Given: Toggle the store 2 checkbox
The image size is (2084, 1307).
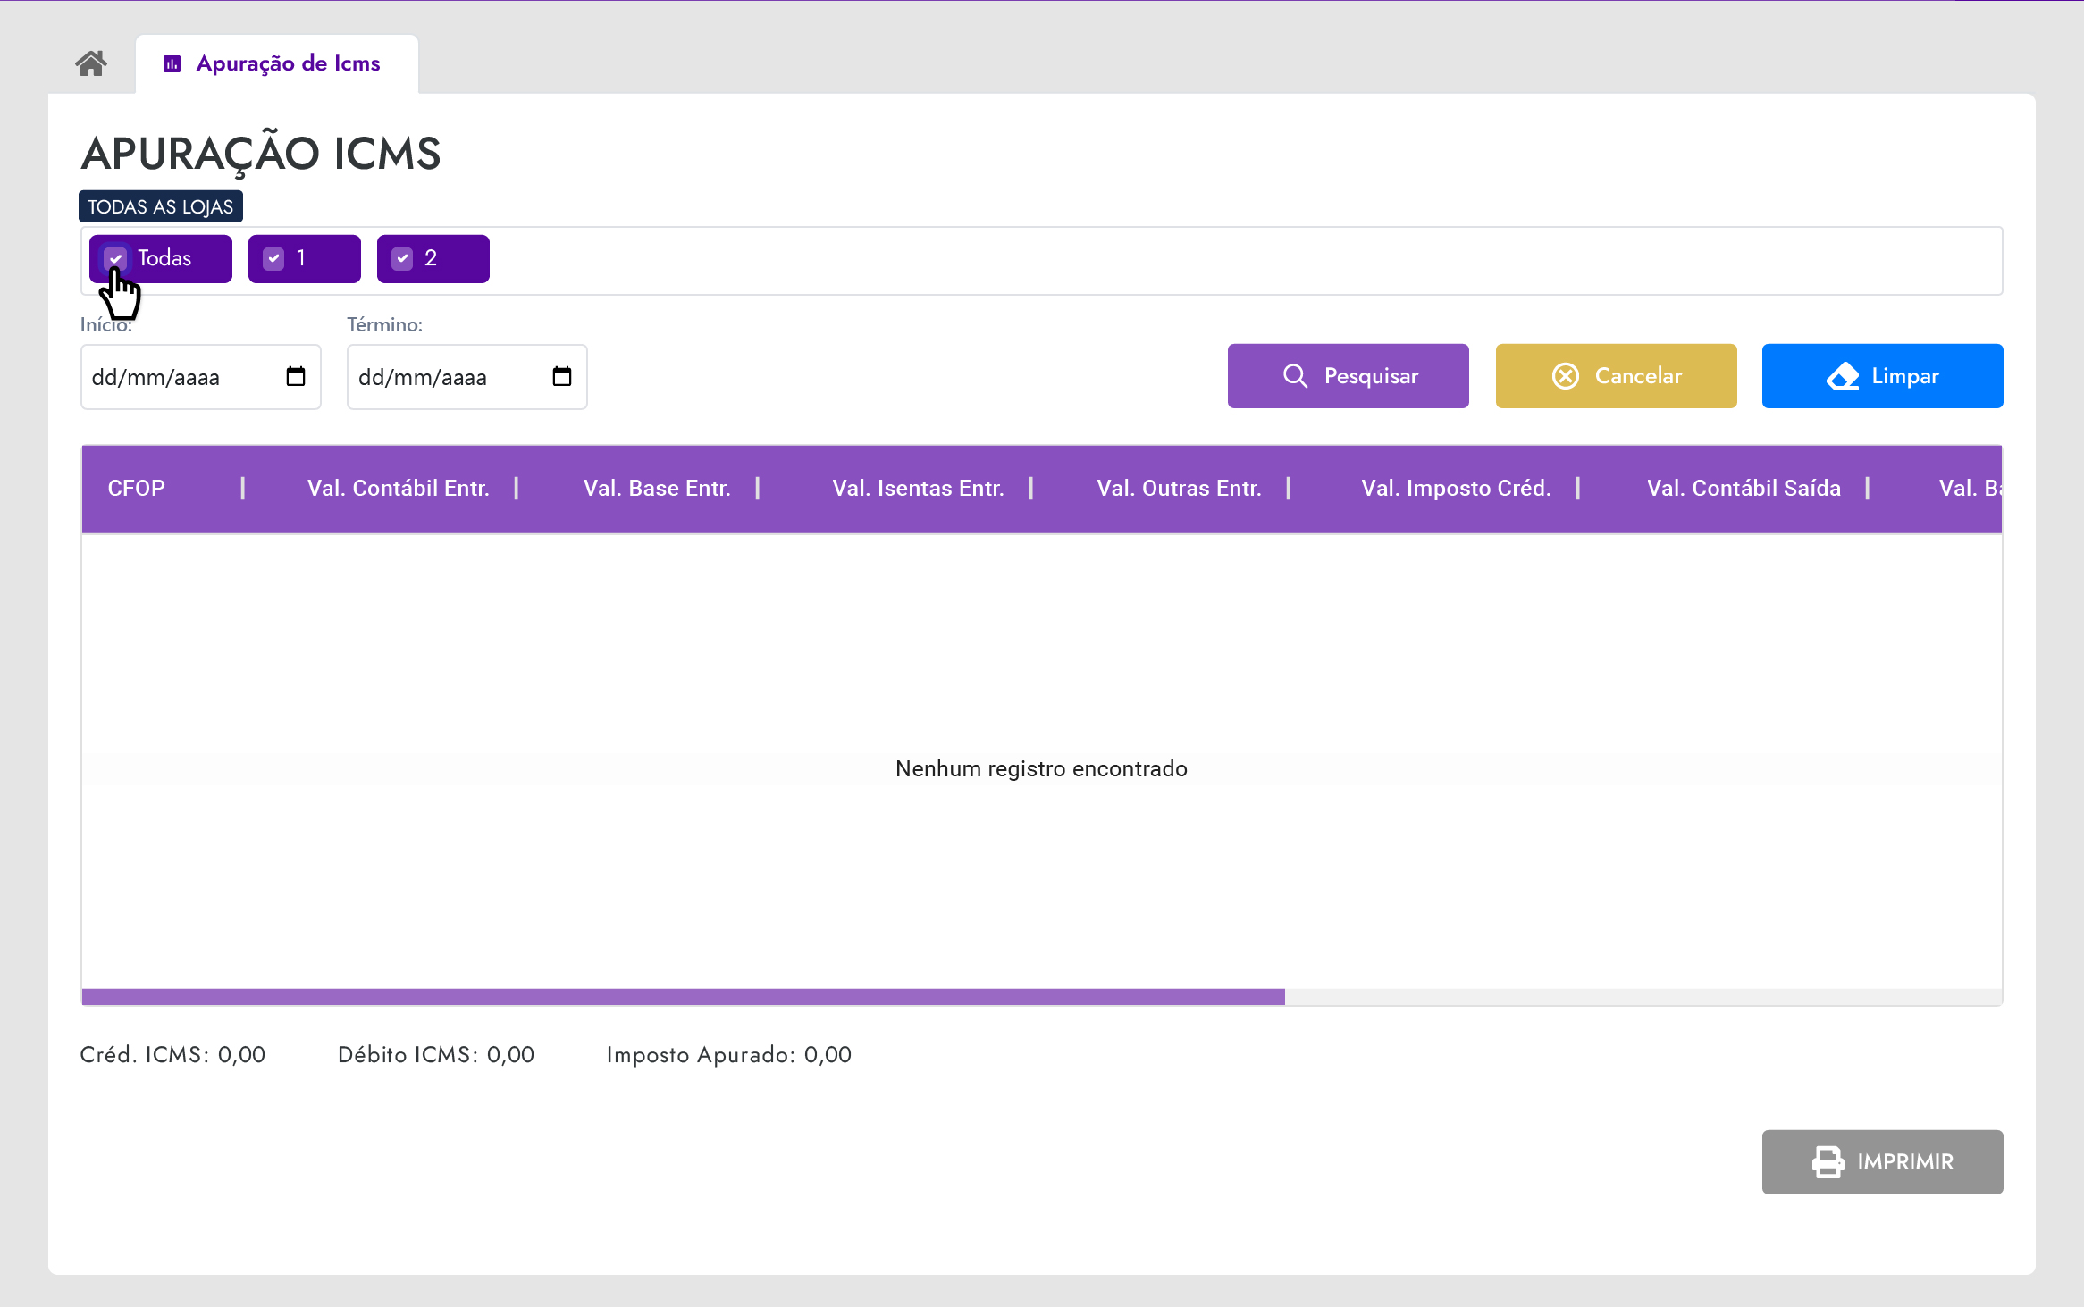Looking at the screenshot, I should (x=403, y=259).
